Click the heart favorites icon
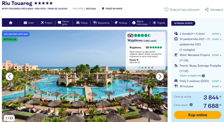This screenshot has width=224, height=122. coord(166,10)
